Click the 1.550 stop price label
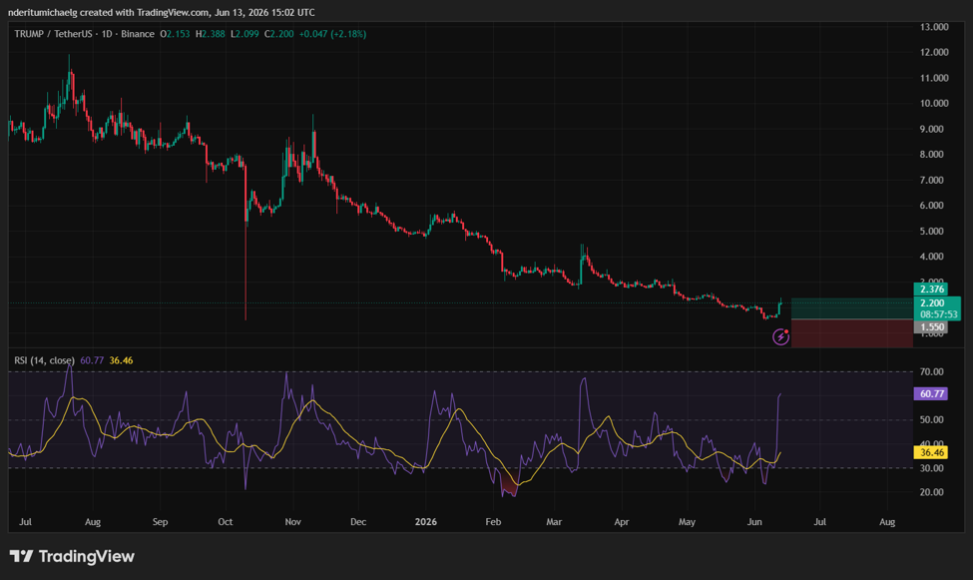 click(x=931, y=327)
